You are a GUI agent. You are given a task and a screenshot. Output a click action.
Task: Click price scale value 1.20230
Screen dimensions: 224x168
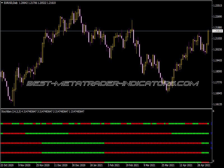pos(218,50)
